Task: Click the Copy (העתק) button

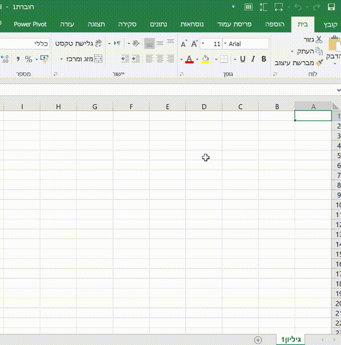Action: tap(310, 51)
